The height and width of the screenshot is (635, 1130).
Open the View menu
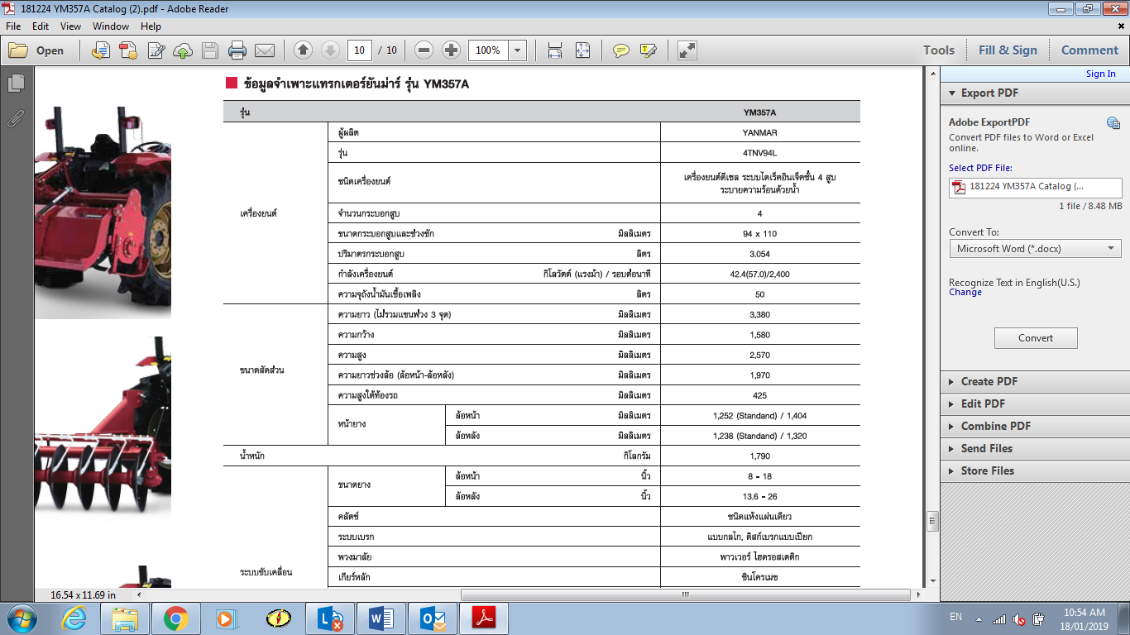(70, 26)
